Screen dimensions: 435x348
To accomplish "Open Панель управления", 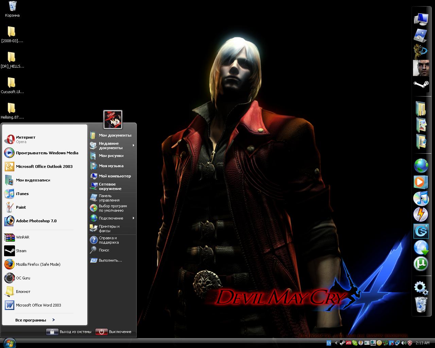I will coord(112,198).
